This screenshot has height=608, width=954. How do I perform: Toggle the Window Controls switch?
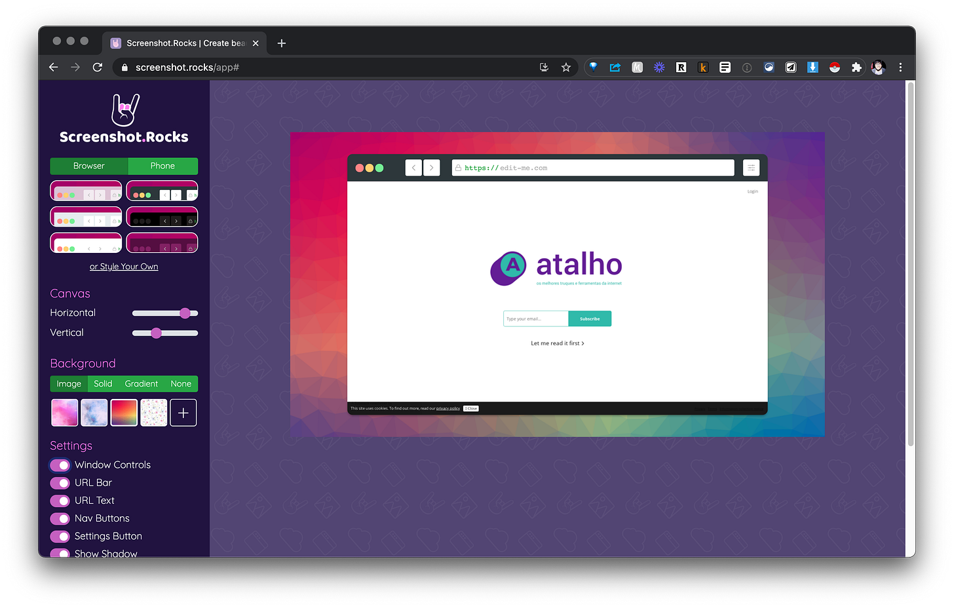coord(60,465)
